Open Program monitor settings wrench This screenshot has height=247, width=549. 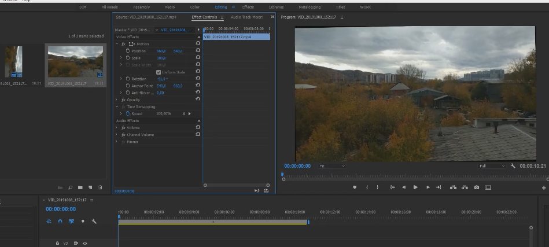513,166
